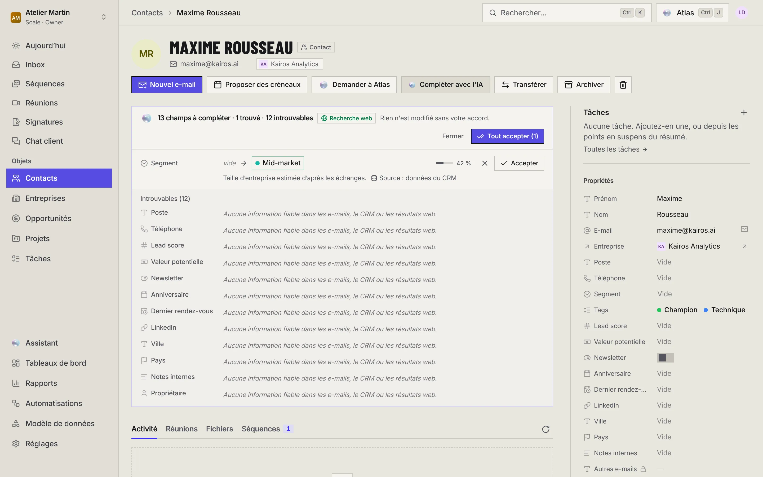This screenshot has height=477, width=763.
Task: Open Signatures page
Action: [x=59, y=122]
